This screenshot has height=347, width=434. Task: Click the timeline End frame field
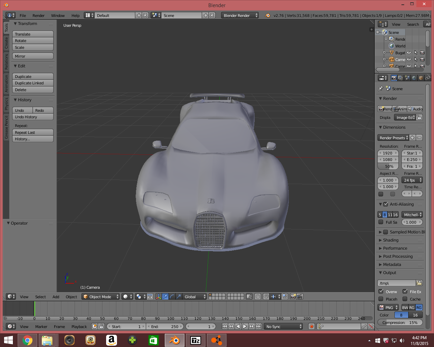tap(165, 326)
